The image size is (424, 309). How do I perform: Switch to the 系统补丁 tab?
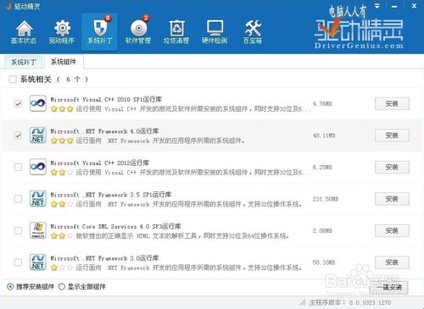[x=24, y=62]
